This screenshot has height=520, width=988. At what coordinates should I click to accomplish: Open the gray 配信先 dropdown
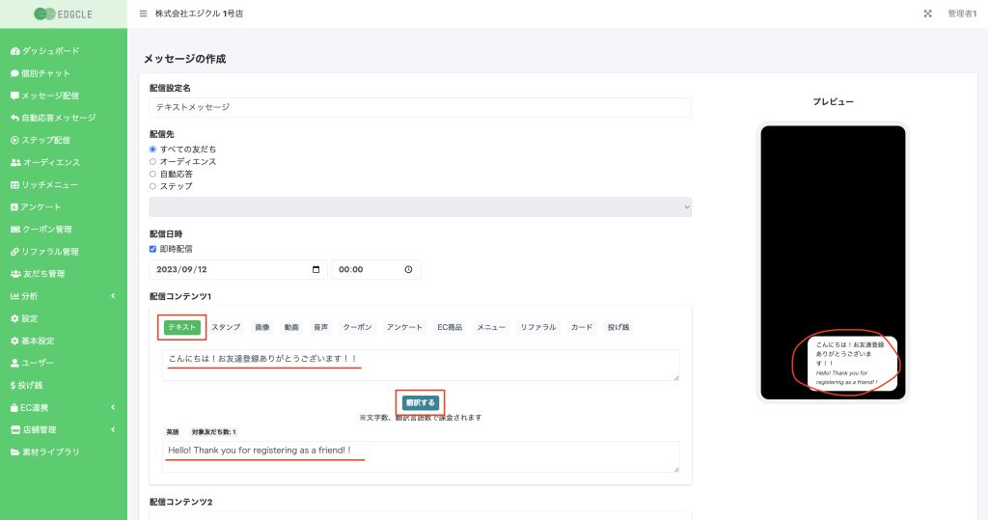pos(421,206)
